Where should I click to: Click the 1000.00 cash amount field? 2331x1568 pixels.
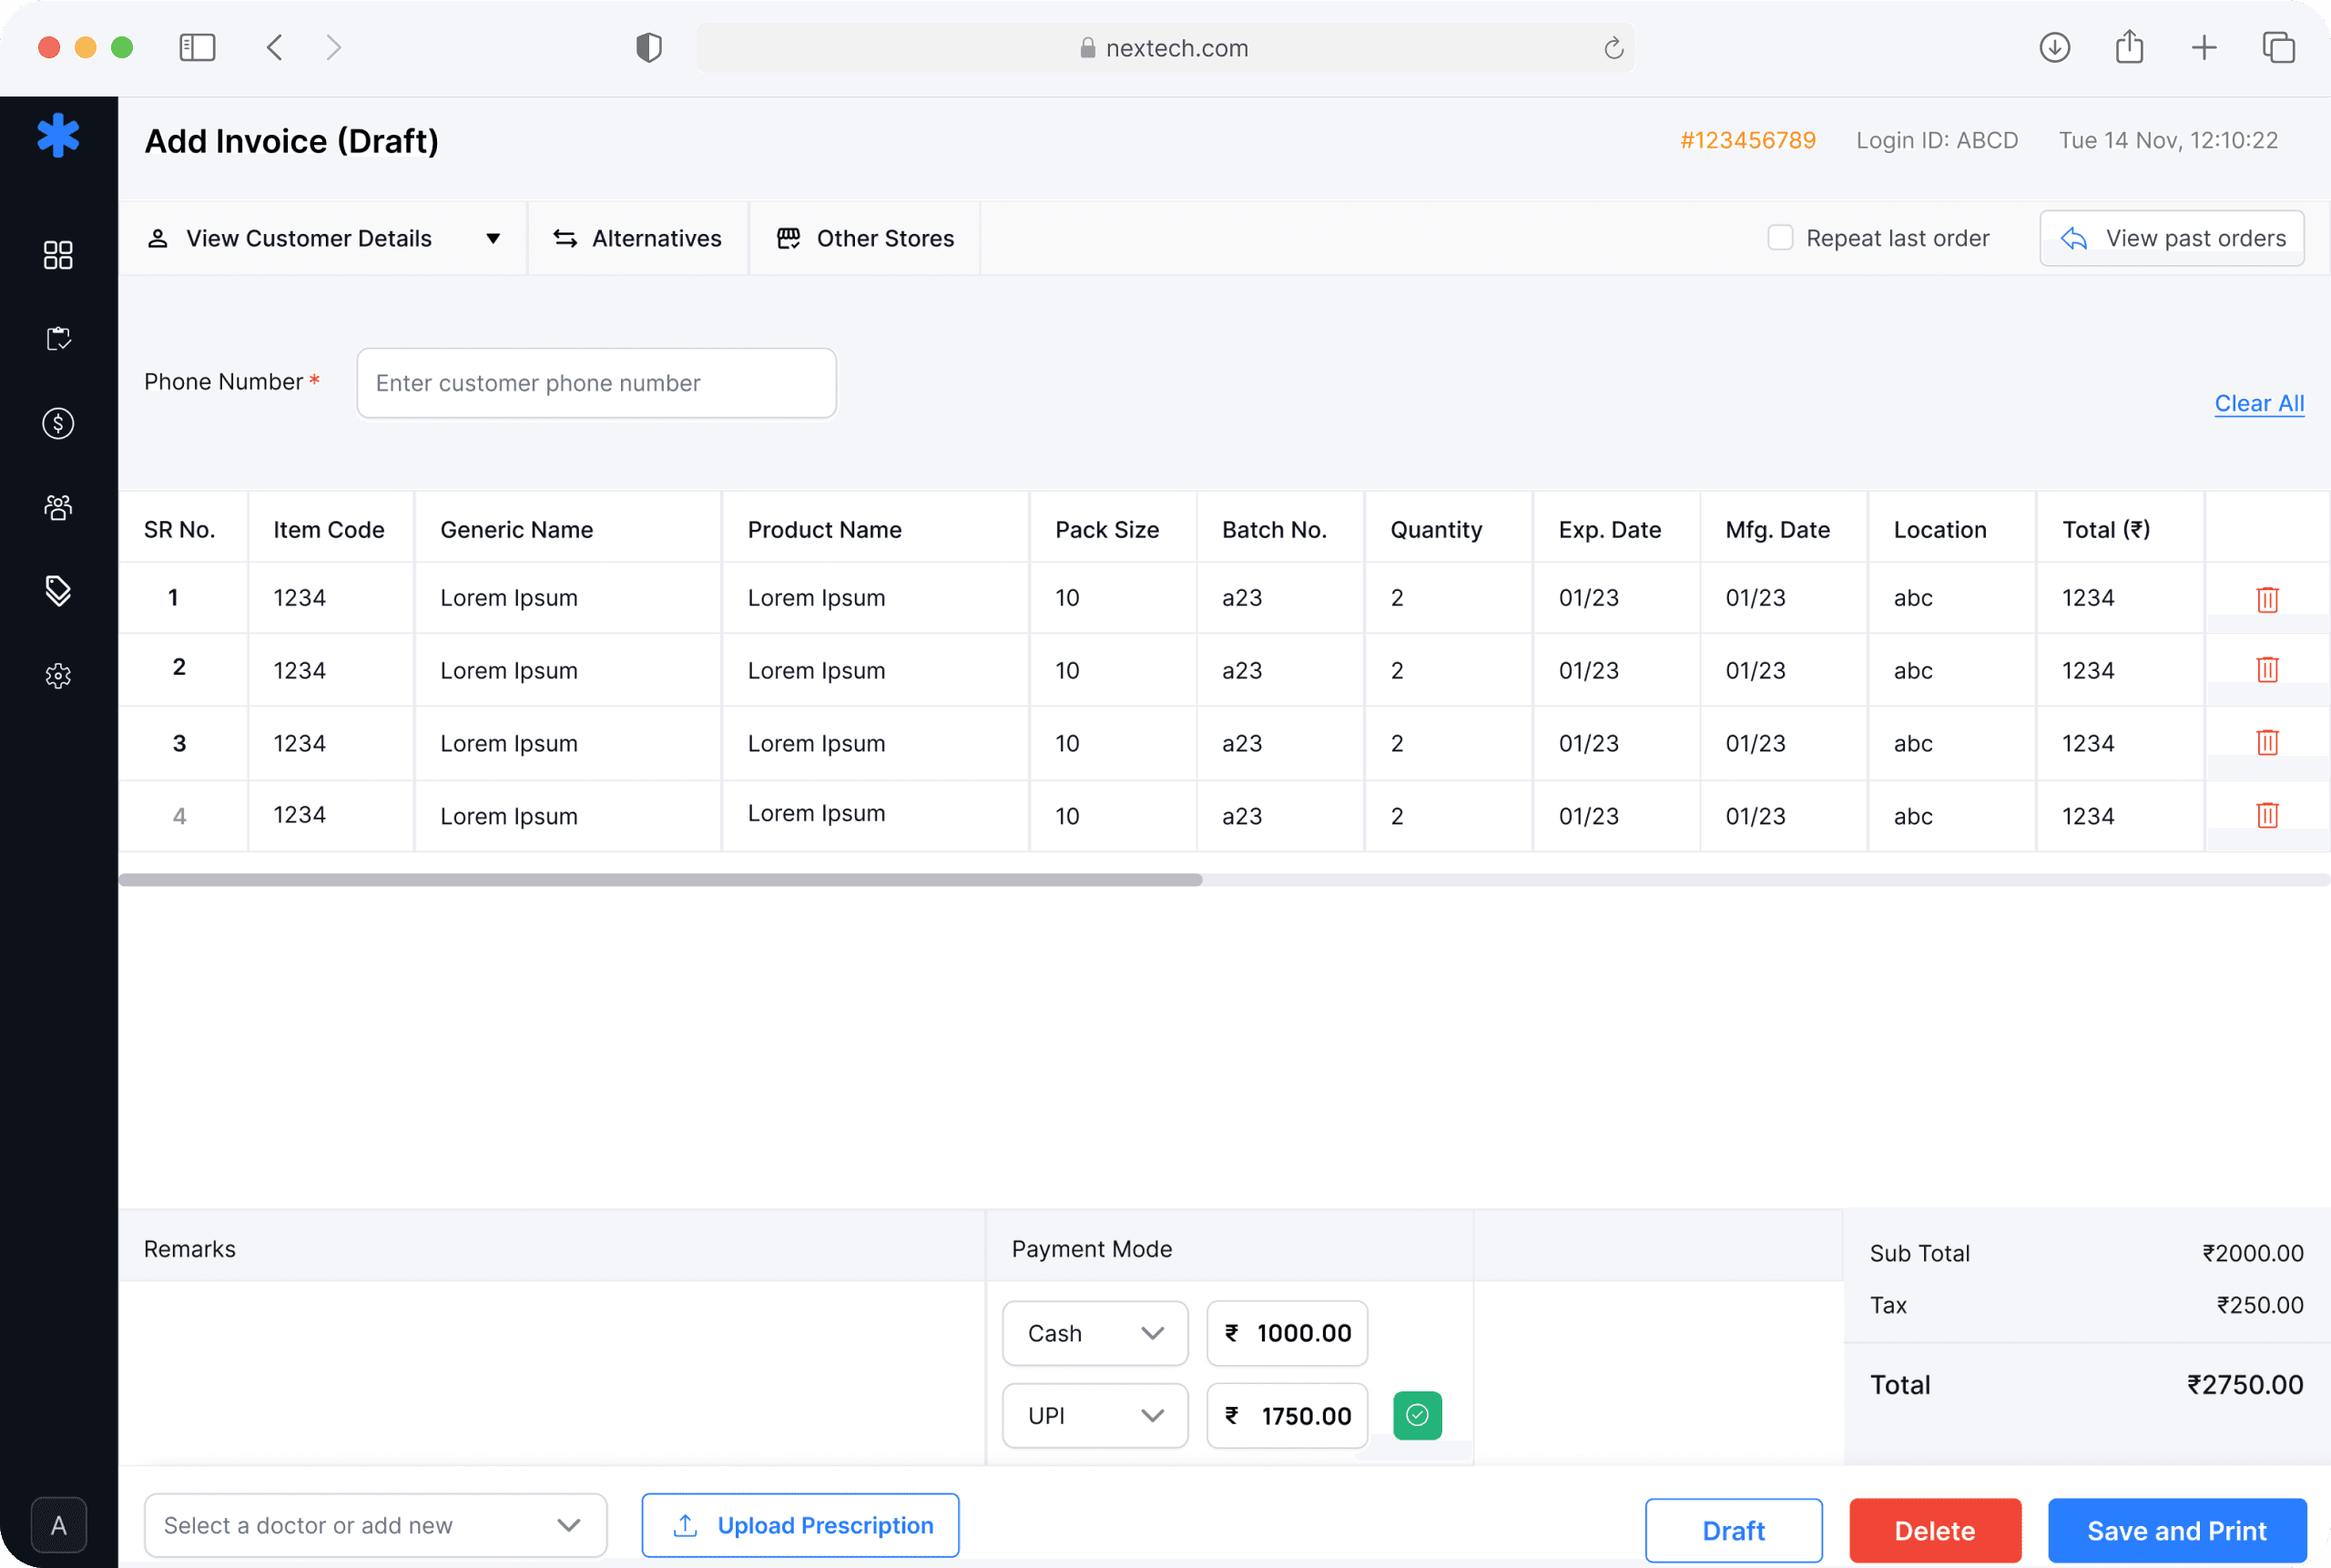point(1287,1333)
